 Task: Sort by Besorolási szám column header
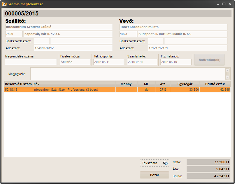click(18, 84)
